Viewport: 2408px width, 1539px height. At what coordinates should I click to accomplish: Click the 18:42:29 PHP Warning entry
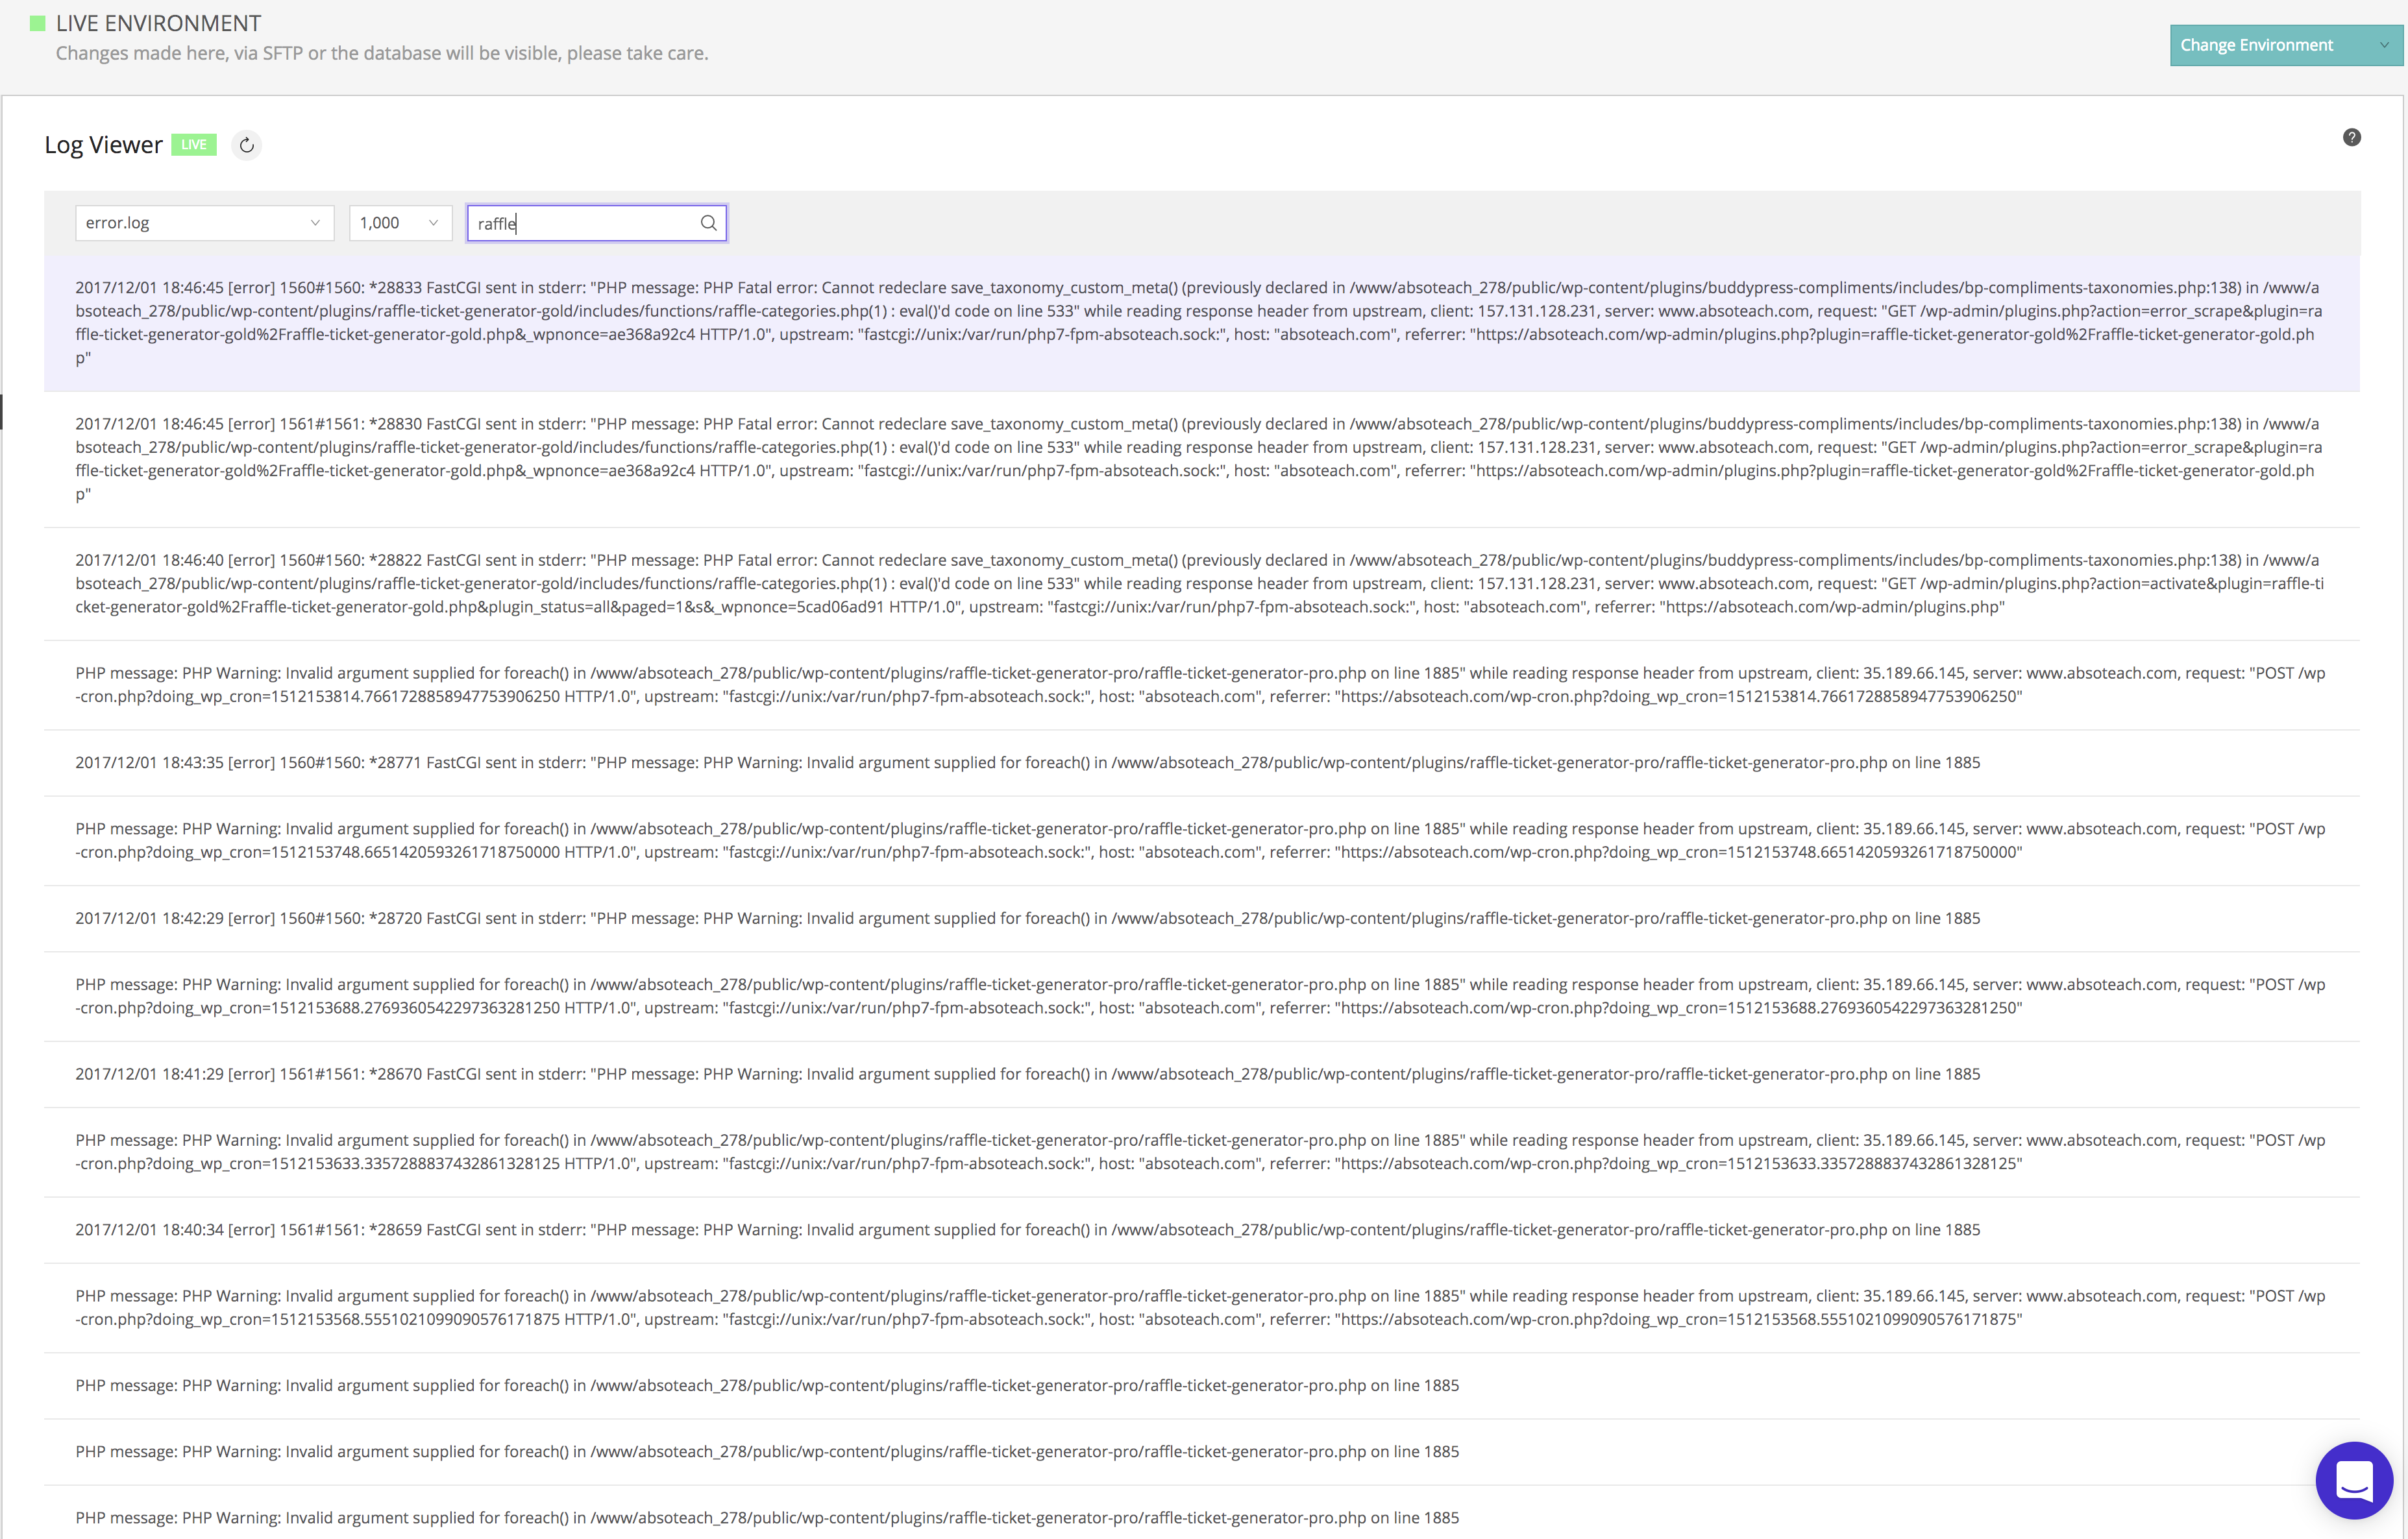pyautogui.click(x=1027, y=918)
